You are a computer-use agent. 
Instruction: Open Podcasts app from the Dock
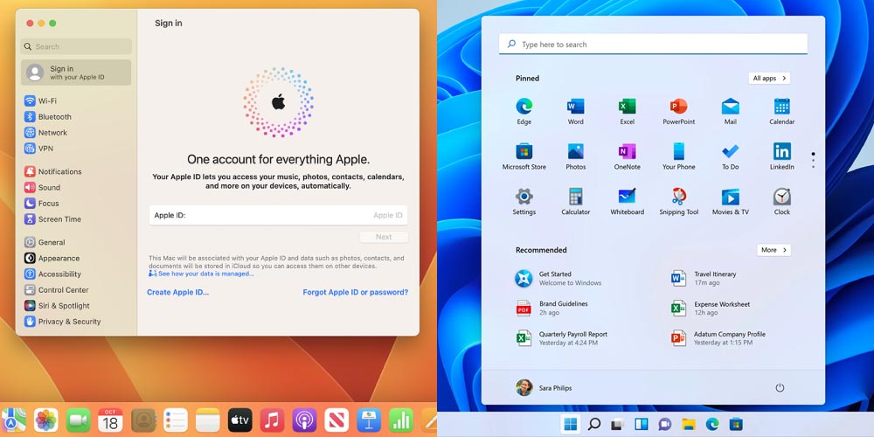coord(304,420)
